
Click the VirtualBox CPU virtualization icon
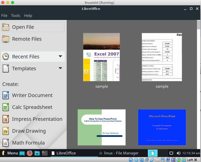tap(173, 160)
